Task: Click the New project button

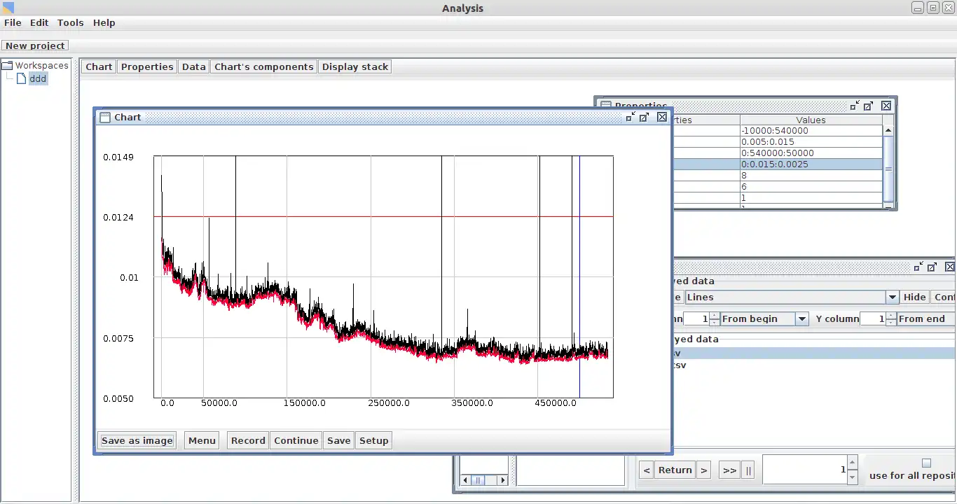Action: tap(35, 45)
